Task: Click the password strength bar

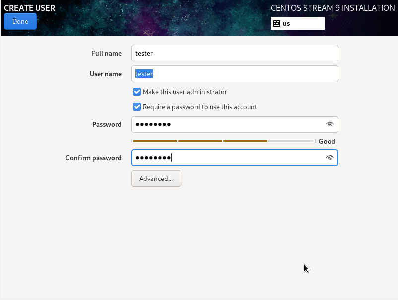Action: [223, 141]
